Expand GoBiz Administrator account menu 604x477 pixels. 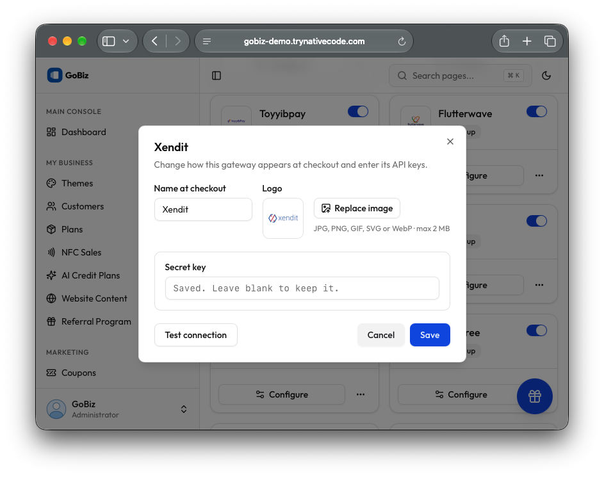pos(184,409)
